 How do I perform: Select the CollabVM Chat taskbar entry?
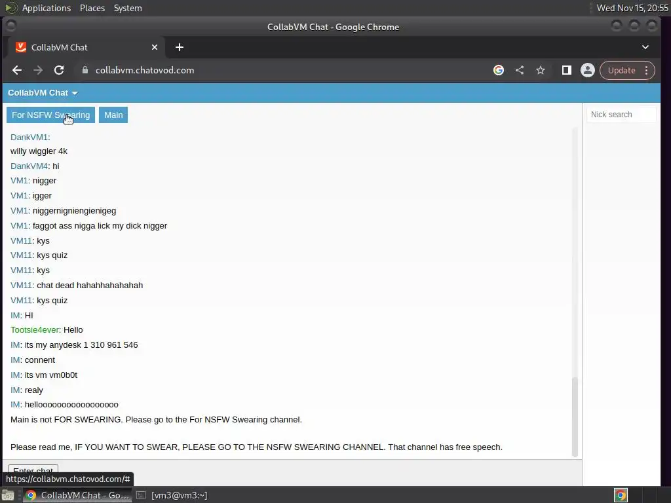[77, 495]
